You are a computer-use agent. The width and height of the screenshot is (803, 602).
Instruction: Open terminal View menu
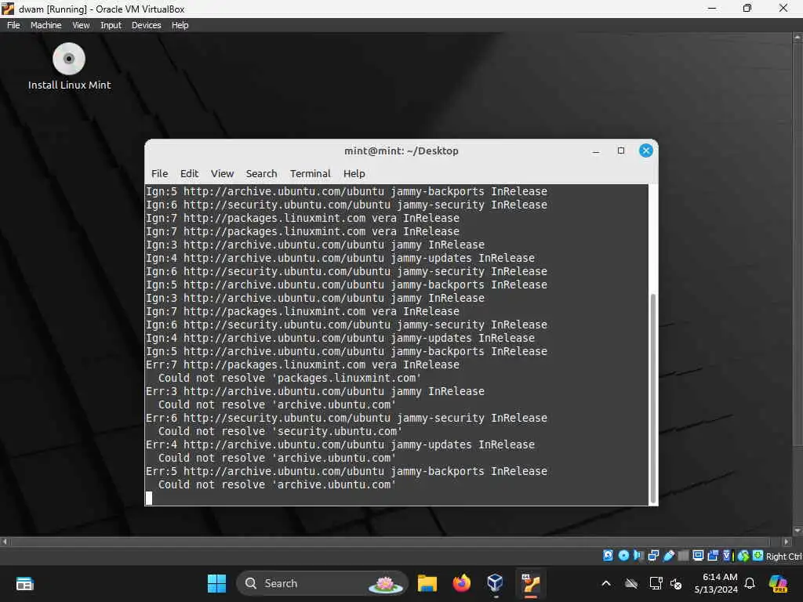(x=222, y=173)
